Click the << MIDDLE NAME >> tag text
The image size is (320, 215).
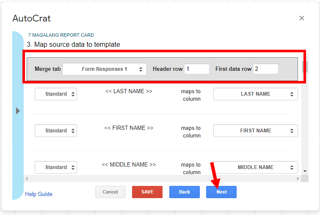pos(129,164)
